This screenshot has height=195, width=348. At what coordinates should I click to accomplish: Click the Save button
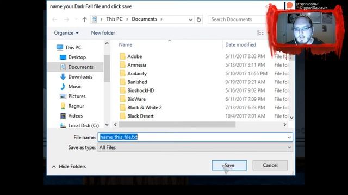point(229,165)
